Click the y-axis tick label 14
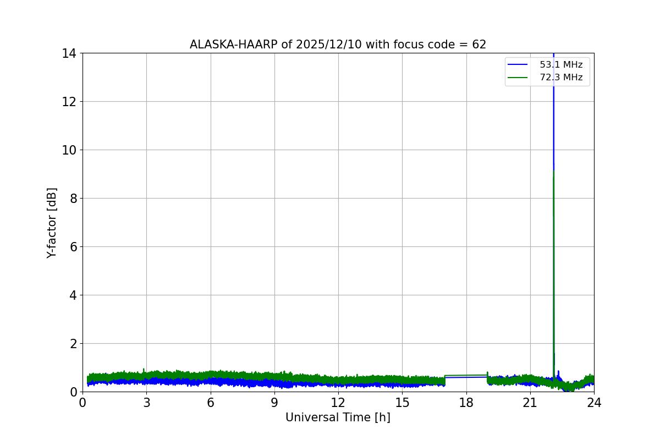Screen dimensions: 660x440 click(x=70, y=53)
